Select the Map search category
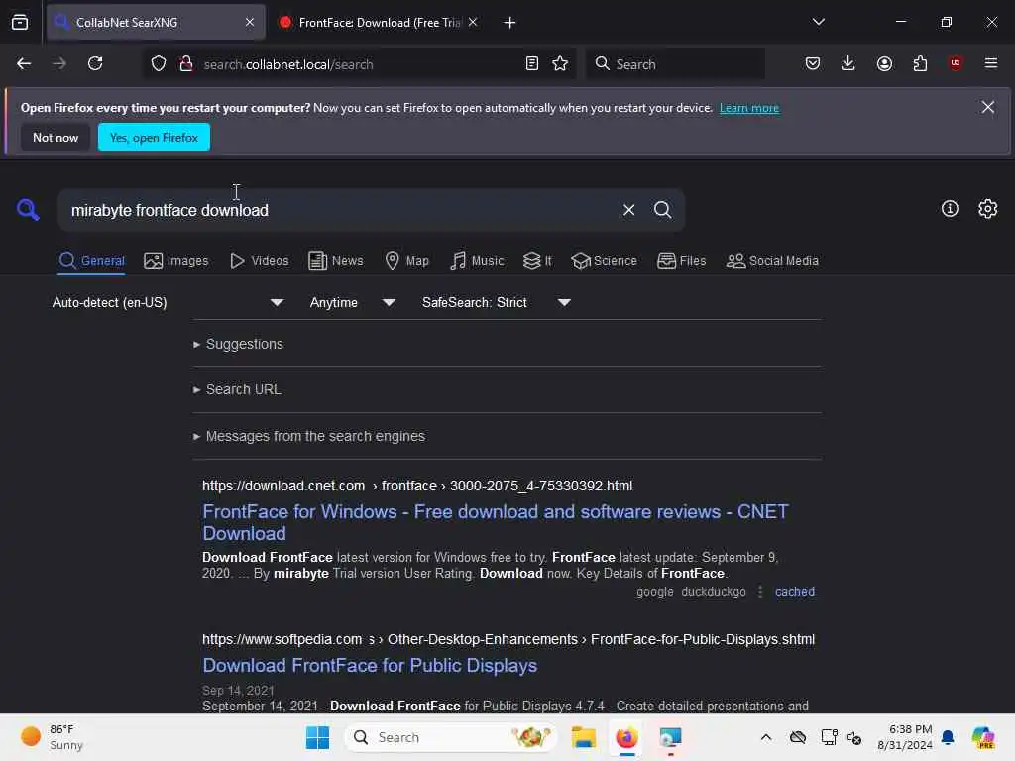 point(407,261)
